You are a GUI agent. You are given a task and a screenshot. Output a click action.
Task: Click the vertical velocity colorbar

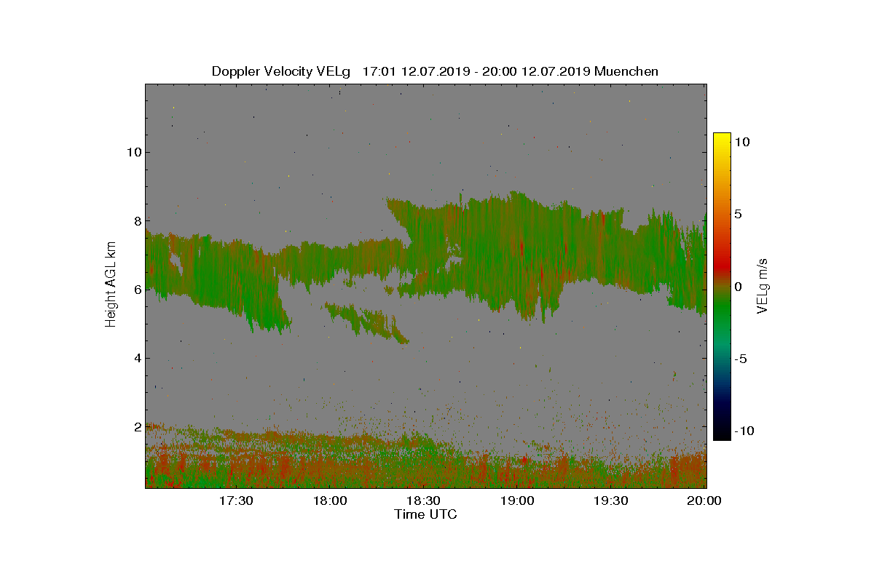pyautogui.click(x=722, y=287)
